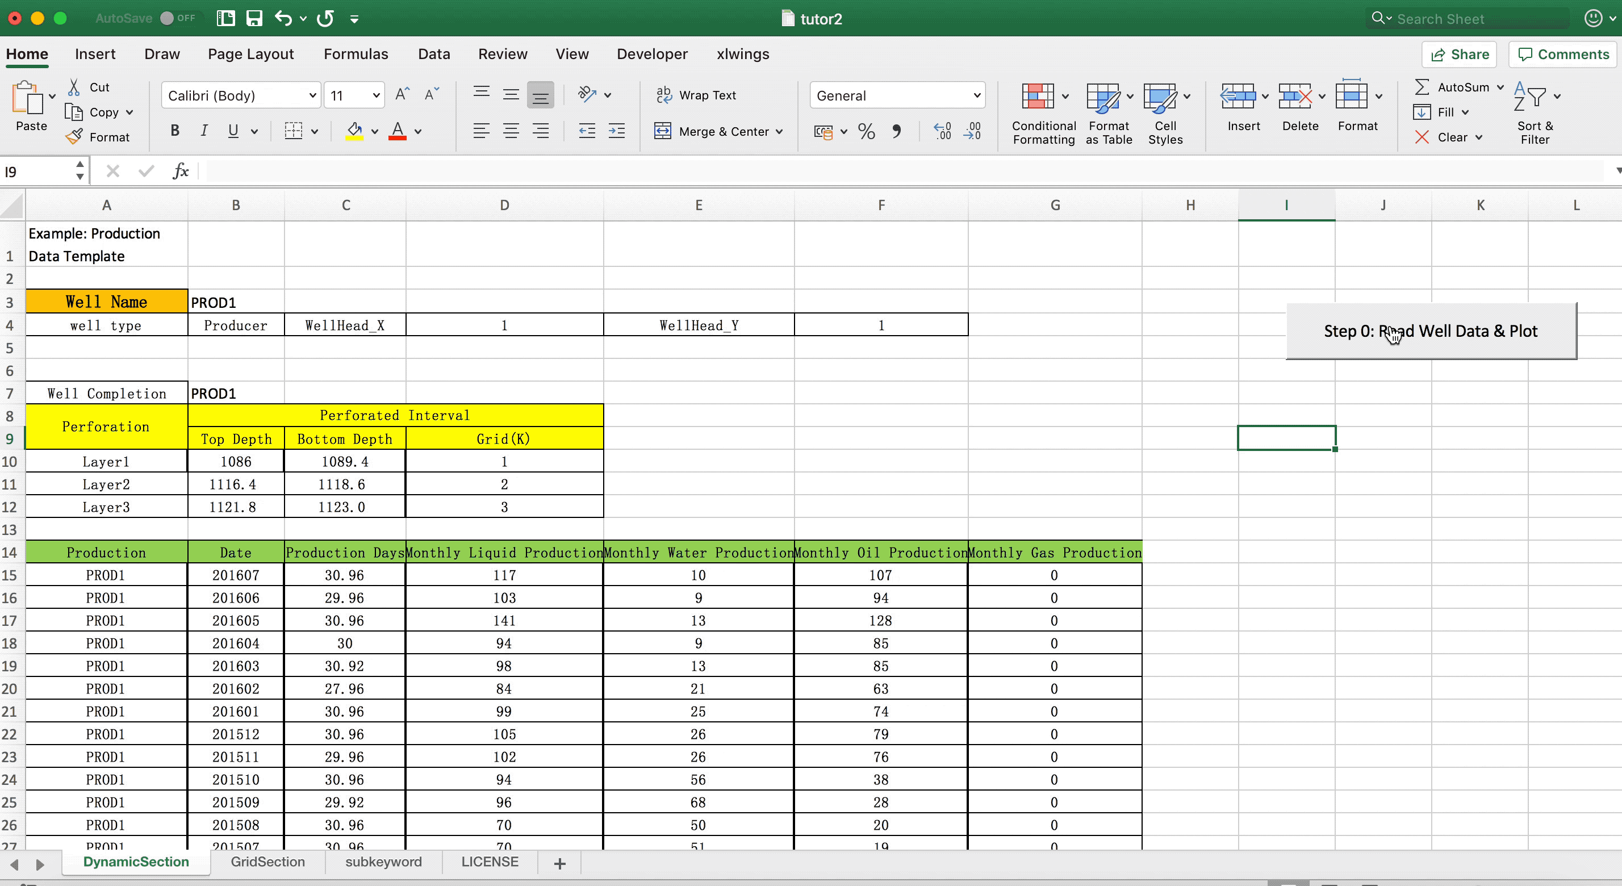1622x886 pixels.
Task: Switch to the GridSection sheet tab
Action: pyautogui.click(x=267, y=862)
